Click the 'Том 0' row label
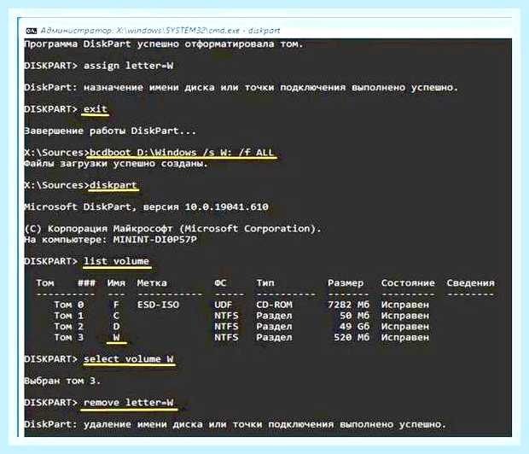Screen dimensions: 529x454 point(69,305)
